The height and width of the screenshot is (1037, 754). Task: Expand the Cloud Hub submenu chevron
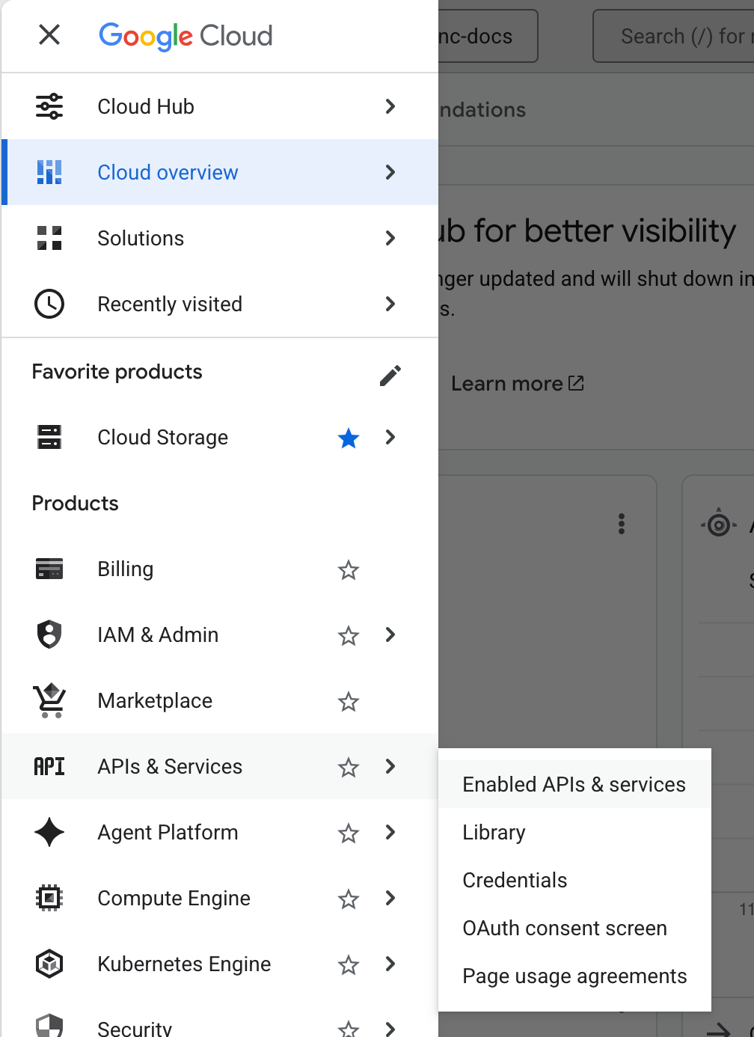390,106
